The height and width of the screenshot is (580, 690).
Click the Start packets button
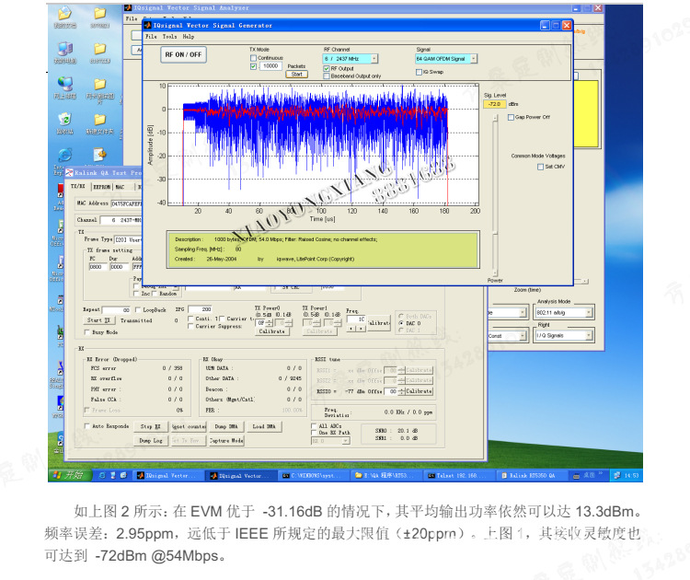point(297,75)
